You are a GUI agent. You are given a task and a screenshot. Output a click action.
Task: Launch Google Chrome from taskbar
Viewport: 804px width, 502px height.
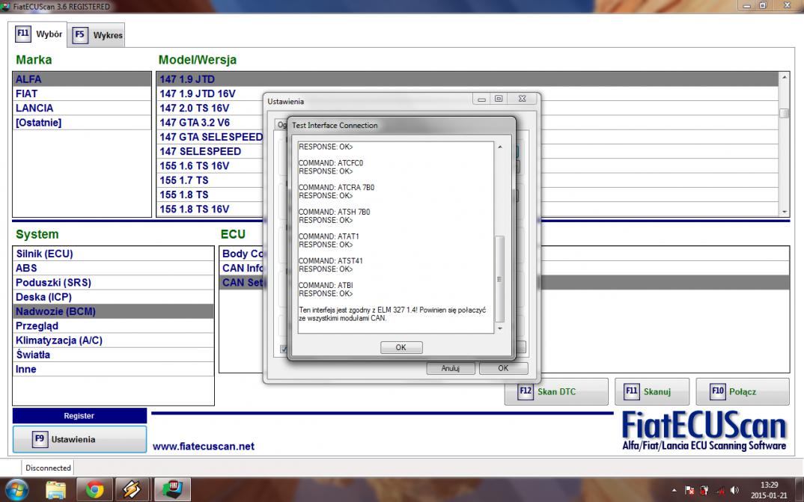pyautogui.click(x=94, y=489)
